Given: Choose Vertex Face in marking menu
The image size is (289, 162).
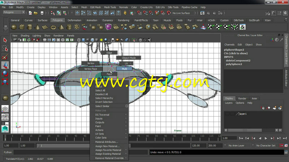Looking at the screenshot, I should 91,69.
